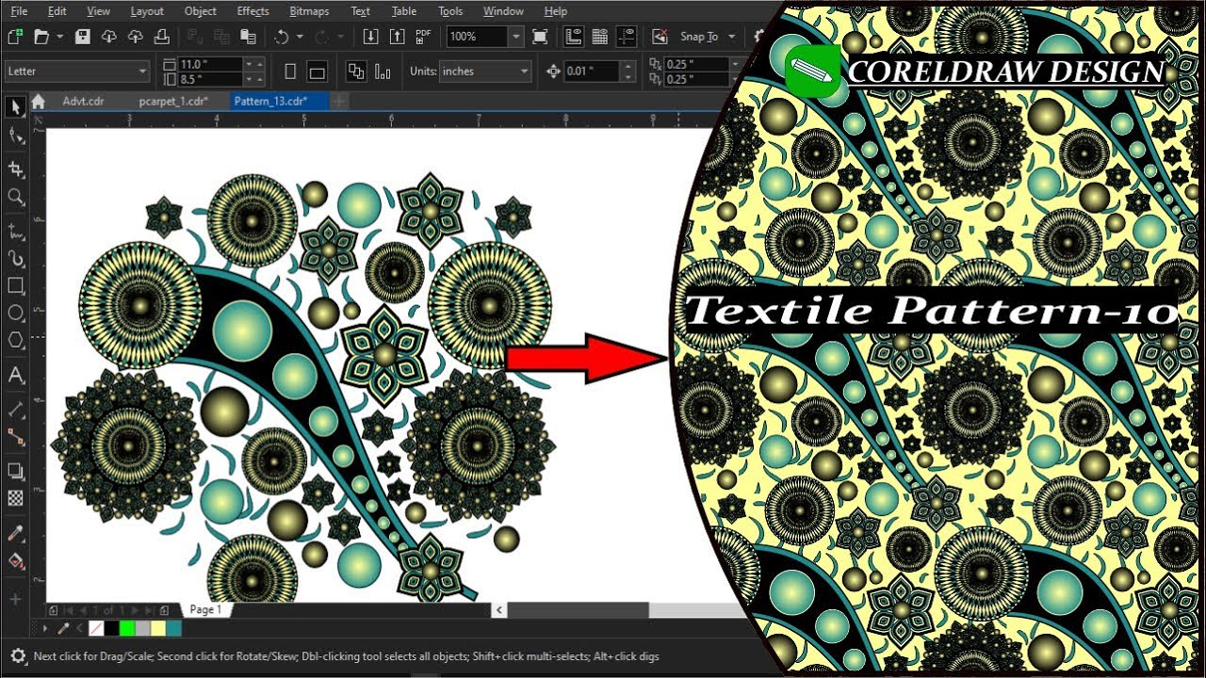Select the Connector tool
The height and width of the screenshot is (678, 1206).
(15, 437)
